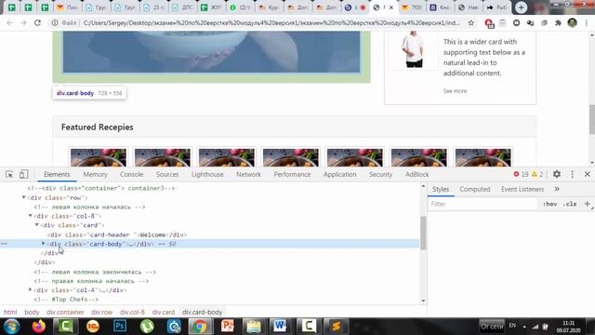Switch to the Network tab

[x=248, y=174]
